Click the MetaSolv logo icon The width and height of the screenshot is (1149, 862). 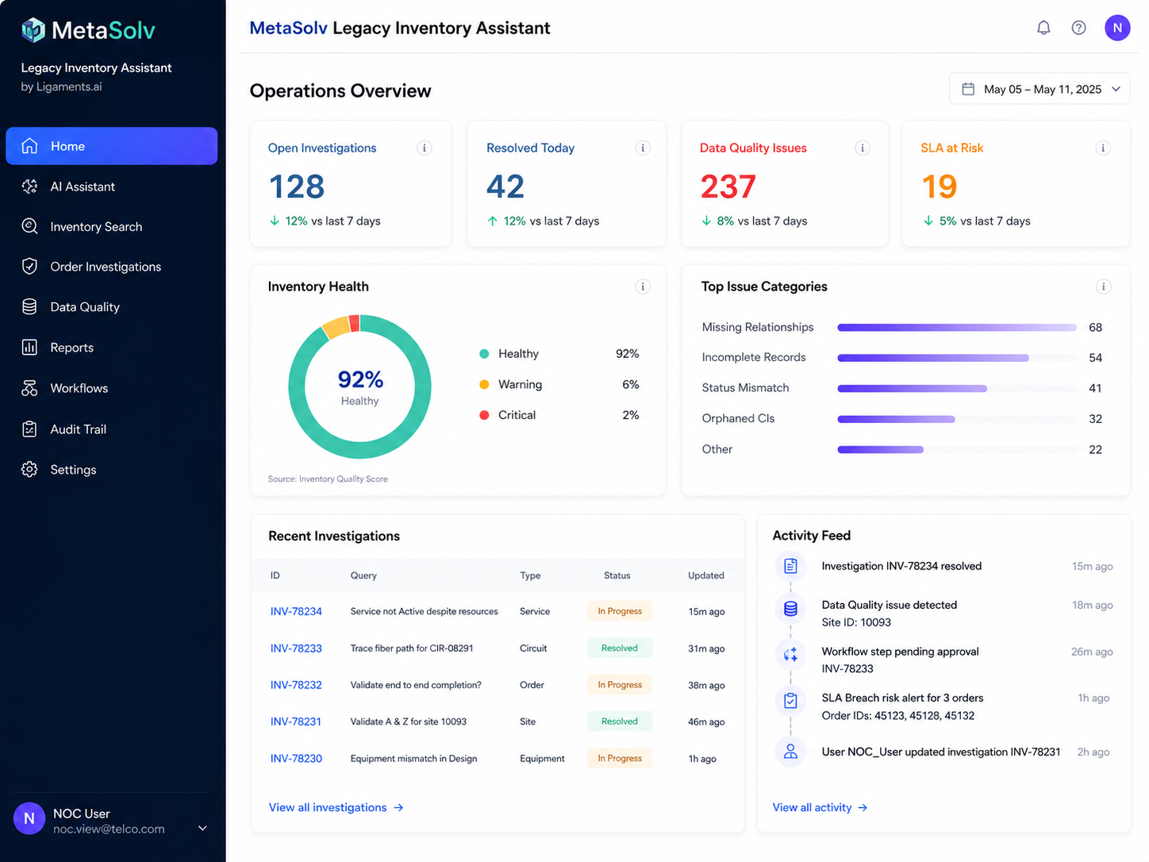(33, 30)
